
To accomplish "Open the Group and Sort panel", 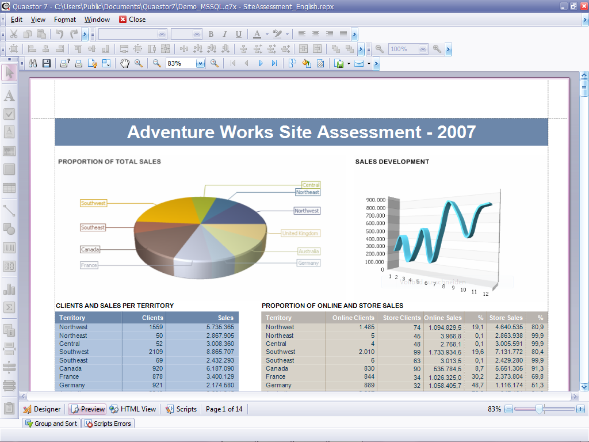I will click(51, 424).
